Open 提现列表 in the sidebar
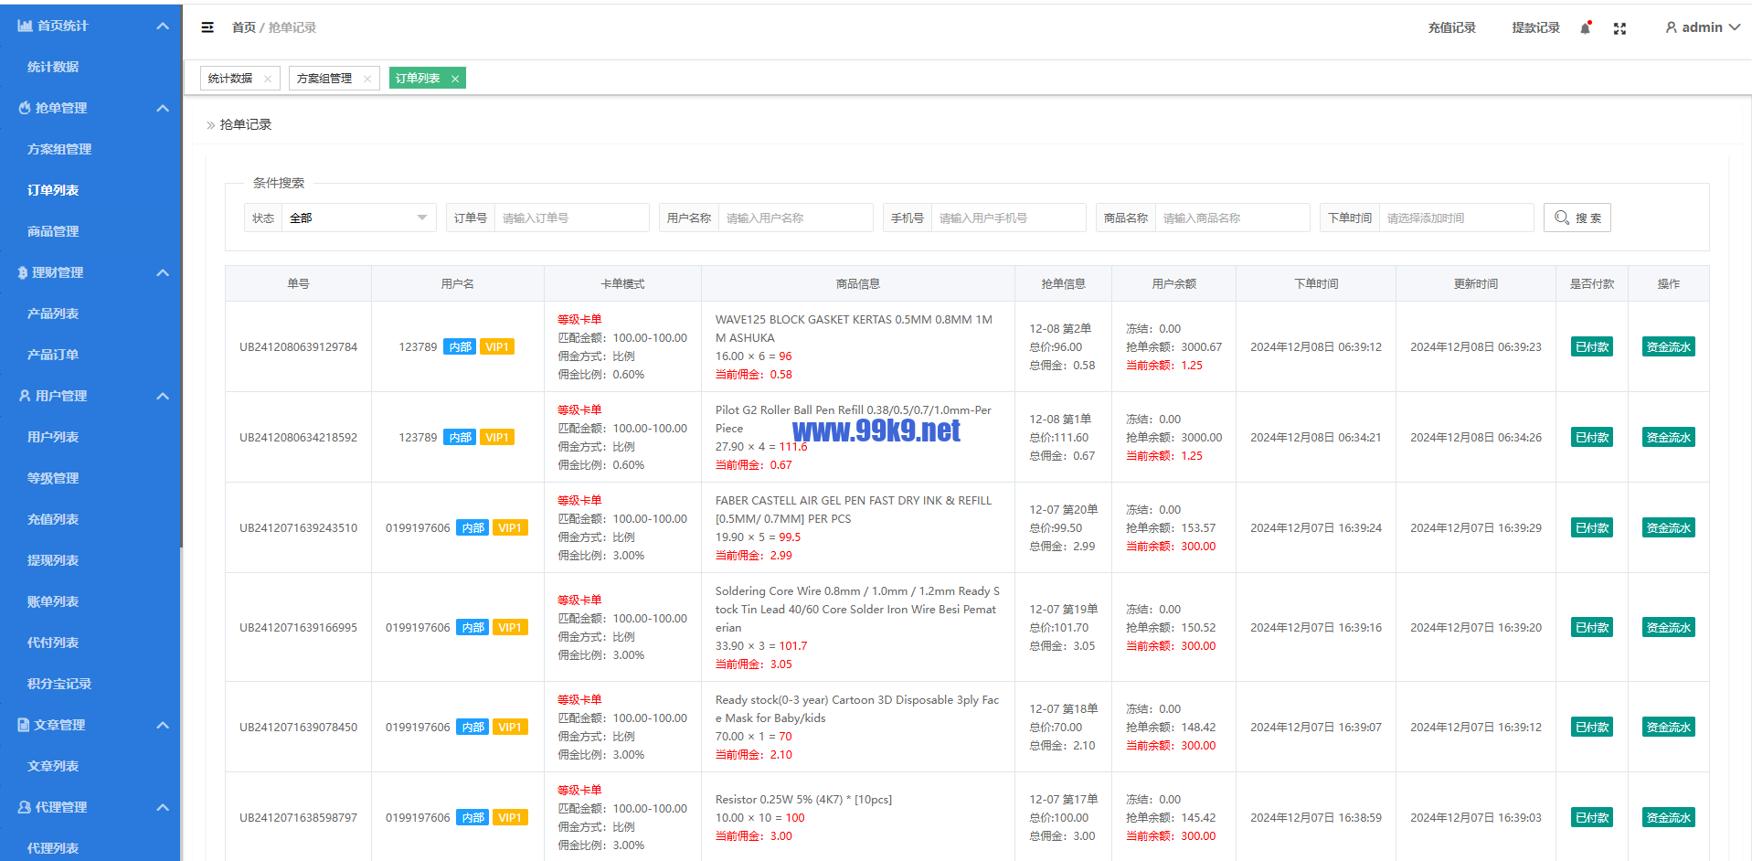 pyautogui.click(x=53, y=560)
